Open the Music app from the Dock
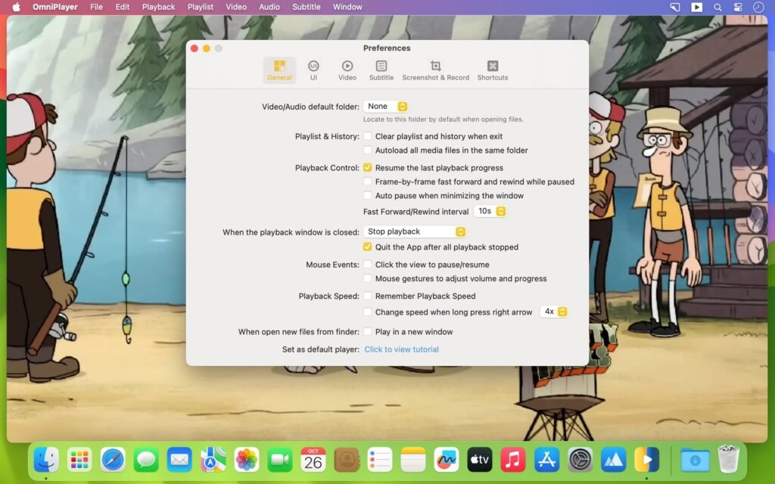Viewport: 775px width, 484px height. 512,459
